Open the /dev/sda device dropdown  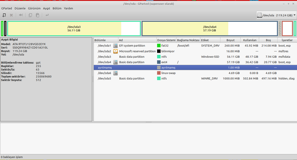click(276, 15)
